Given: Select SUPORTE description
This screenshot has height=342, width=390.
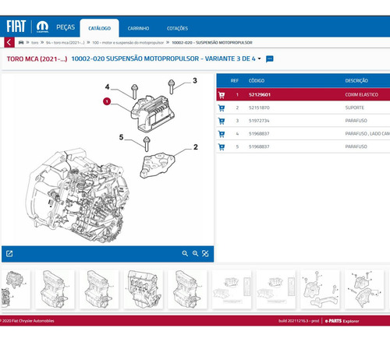Looking at the screenshot, I should pyautogui.click(x=355, y=108).
